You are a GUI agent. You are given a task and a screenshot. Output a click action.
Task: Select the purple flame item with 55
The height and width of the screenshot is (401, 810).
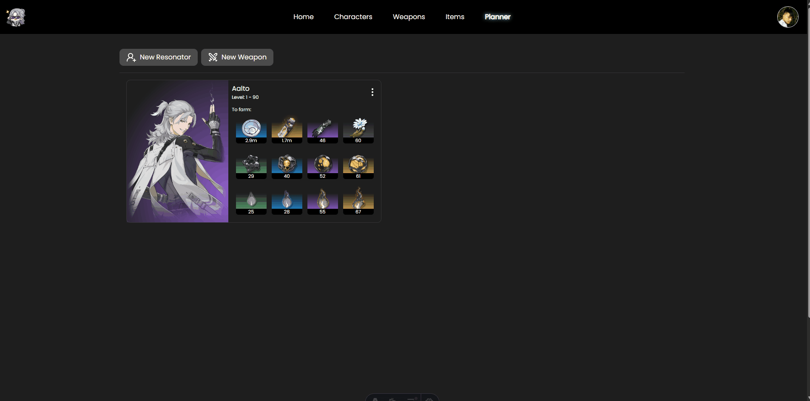click(x=323, y=201)
